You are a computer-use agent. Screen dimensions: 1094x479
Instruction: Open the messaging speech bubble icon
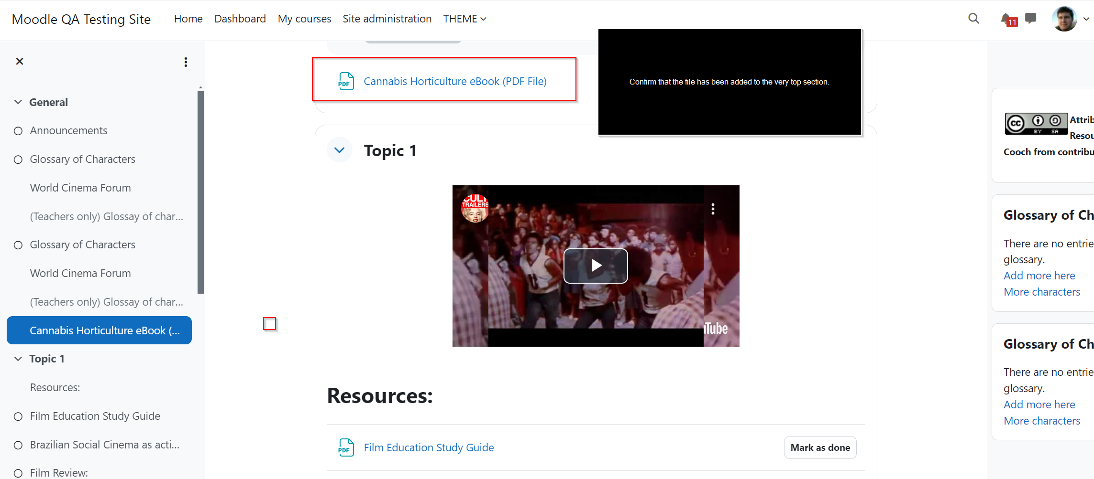(x=1031, y=18)
